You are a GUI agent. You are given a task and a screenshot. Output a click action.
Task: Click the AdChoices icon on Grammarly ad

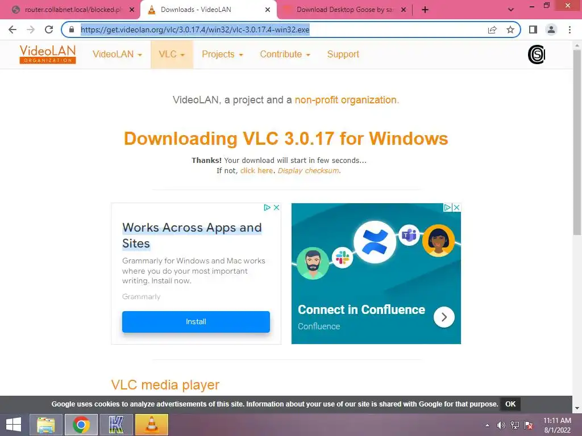pos(267,208)
